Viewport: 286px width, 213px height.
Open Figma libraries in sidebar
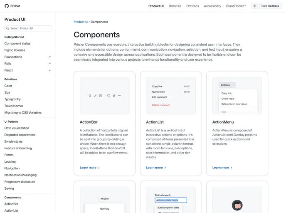(x=15, y=50)
